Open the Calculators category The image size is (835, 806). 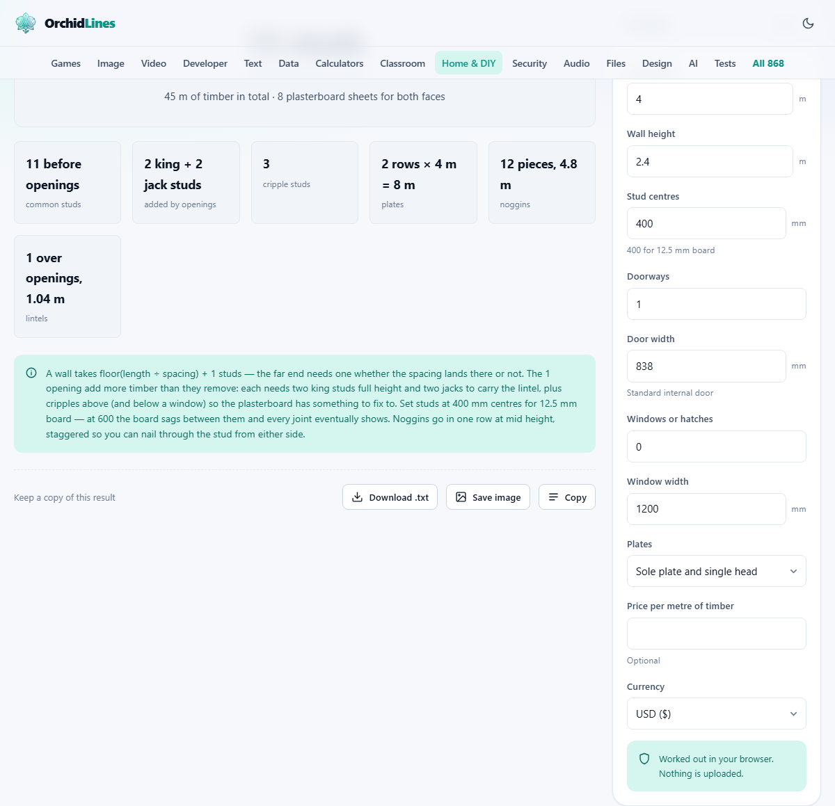coord(340,63)
